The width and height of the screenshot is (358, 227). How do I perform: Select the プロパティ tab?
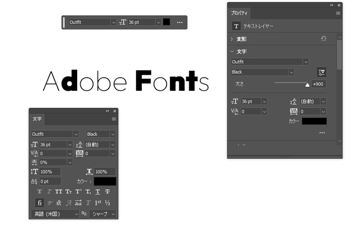(239, 13)
